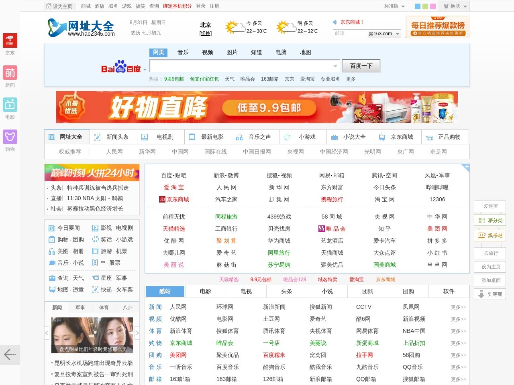
Task: Switch search to 音乐 tab
Action: [183, 52]
